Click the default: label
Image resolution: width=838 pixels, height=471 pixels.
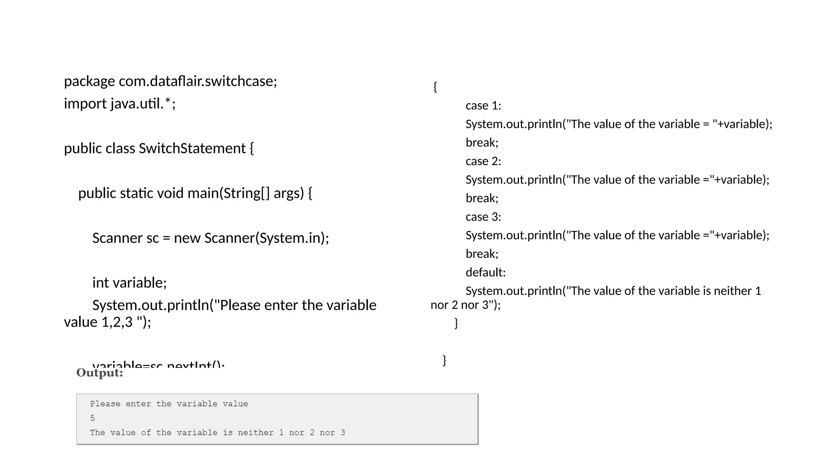click(485, 272)
